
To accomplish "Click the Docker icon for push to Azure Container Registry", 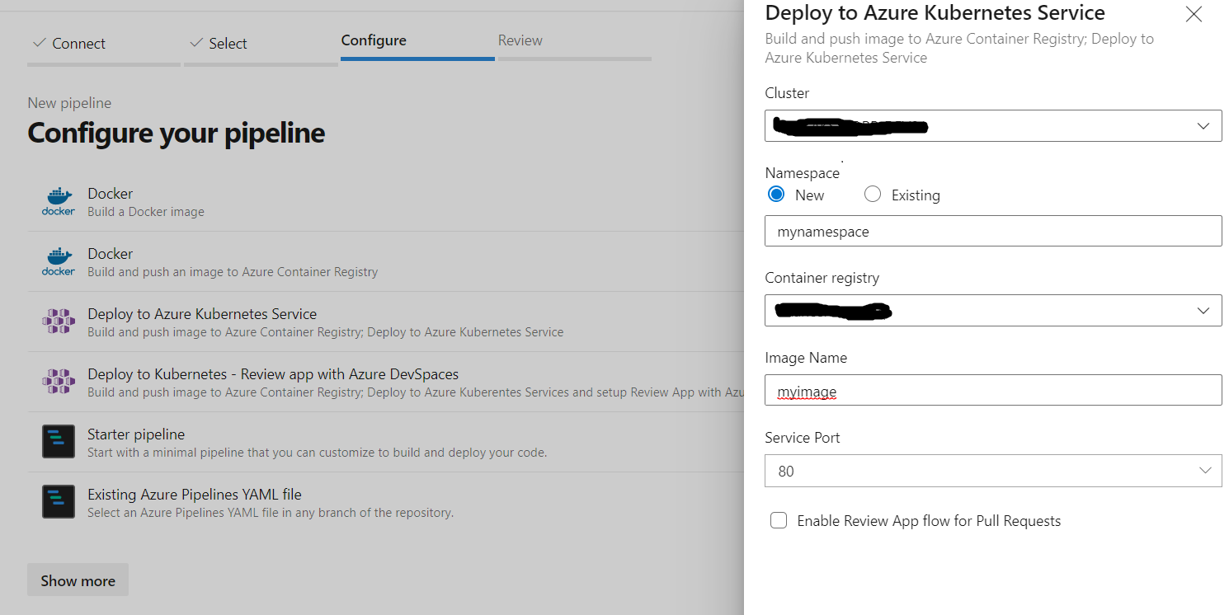I will pos(59,261).
